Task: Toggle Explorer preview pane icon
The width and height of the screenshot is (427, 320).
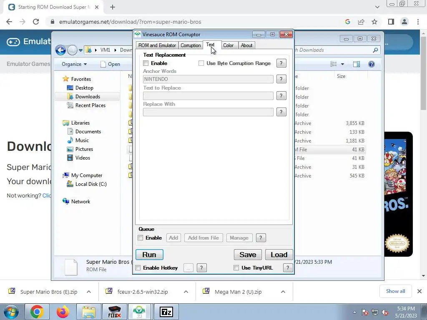Action: click(x=356, y=64)
